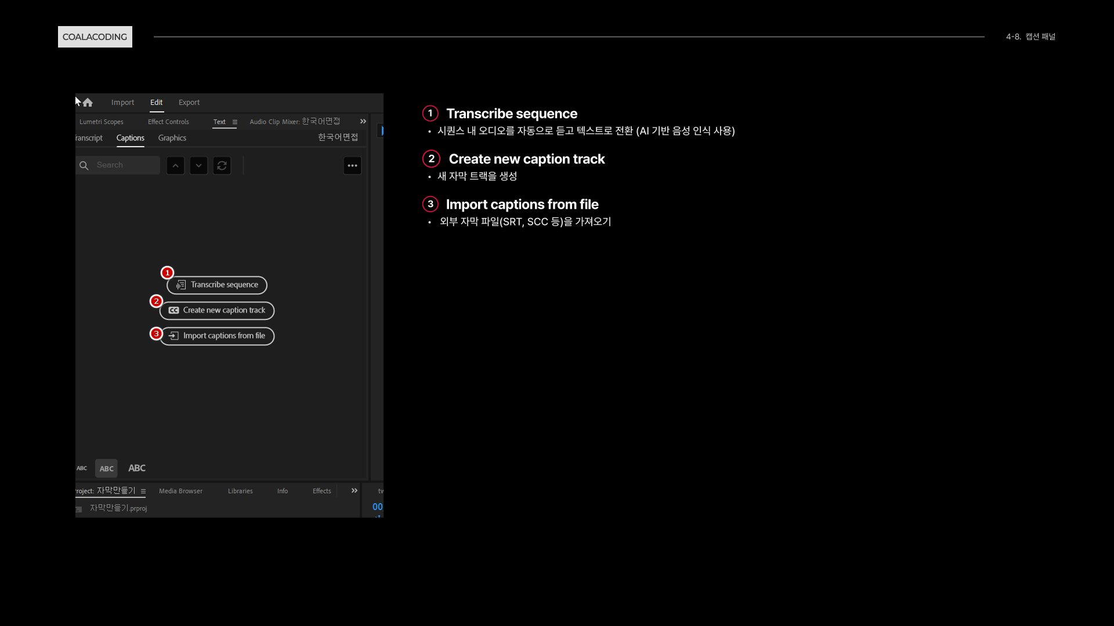Image resolution: width=1114 pixels, height=626 pixels.
Task: Expand the hidden Project panel tabs chevron
Action: [355, 491]
